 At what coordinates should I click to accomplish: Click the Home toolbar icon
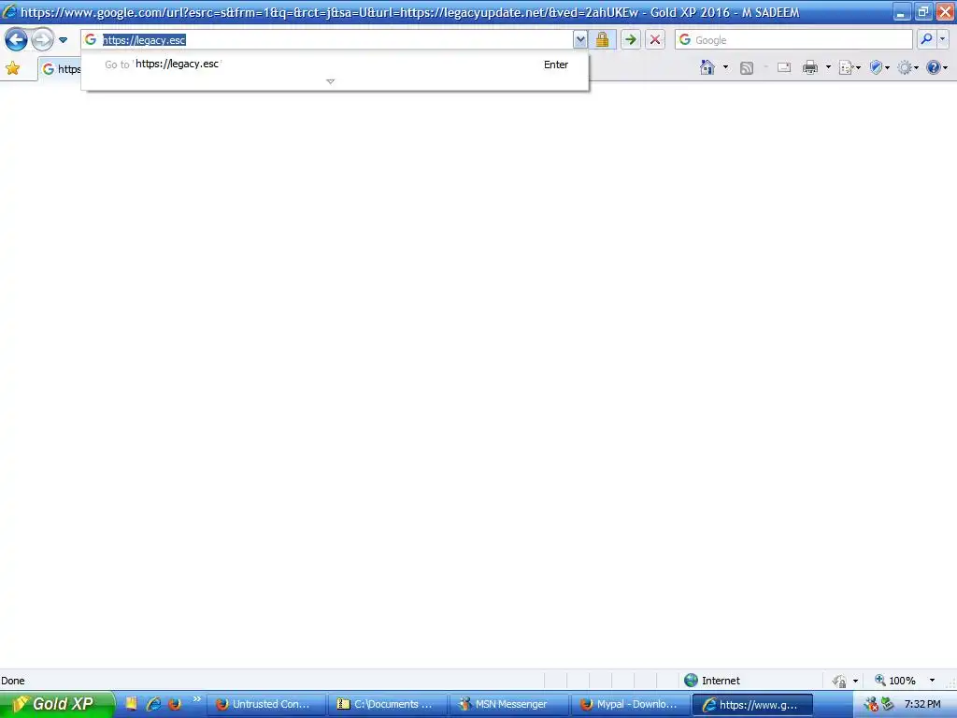(707, 67)
